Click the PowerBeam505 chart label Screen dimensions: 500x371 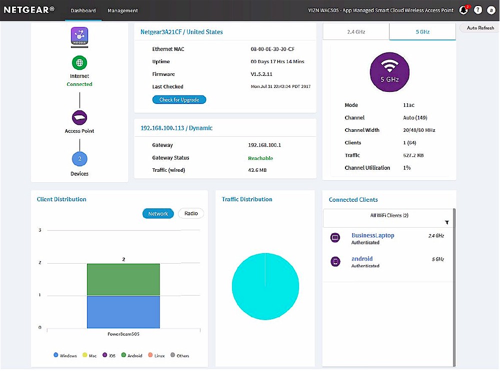coord(123,334)
